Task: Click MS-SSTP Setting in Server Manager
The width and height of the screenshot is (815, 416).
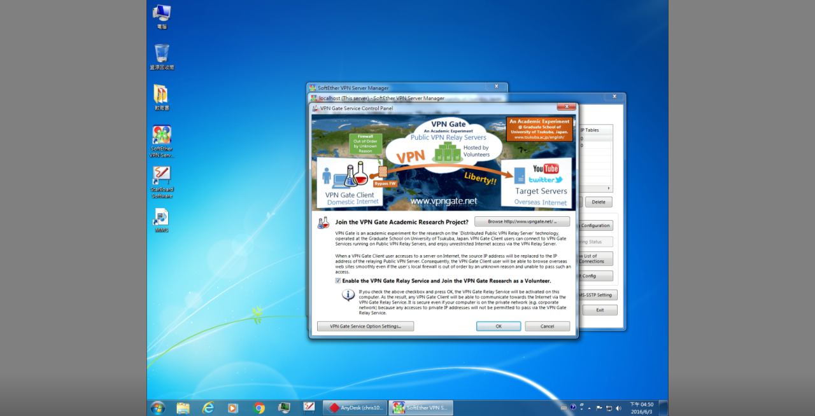Action: tap(597, 295)
